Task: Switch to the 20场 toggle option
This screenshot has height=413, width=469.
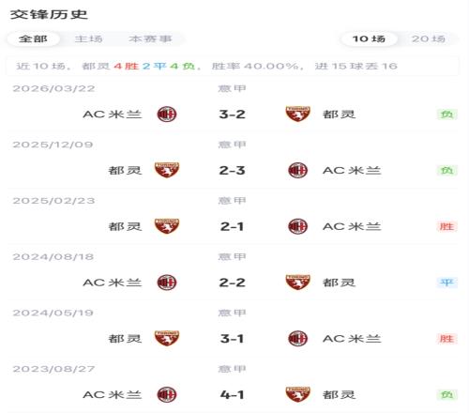Action: point(429,39)
